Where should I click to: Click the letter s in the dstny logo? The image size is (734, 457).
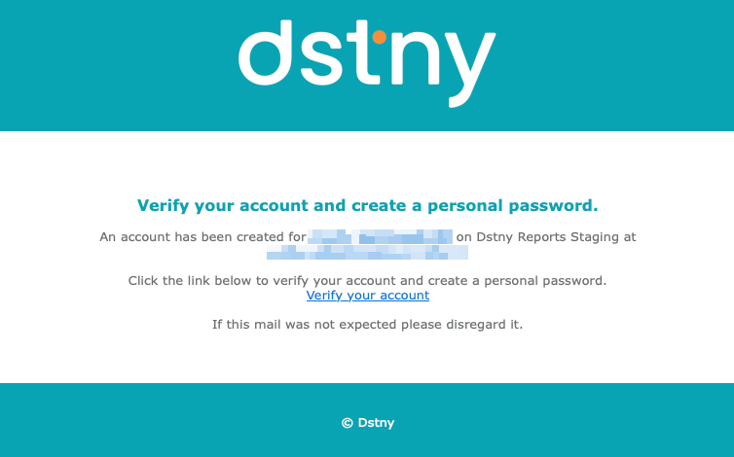[x=322, y=58]
